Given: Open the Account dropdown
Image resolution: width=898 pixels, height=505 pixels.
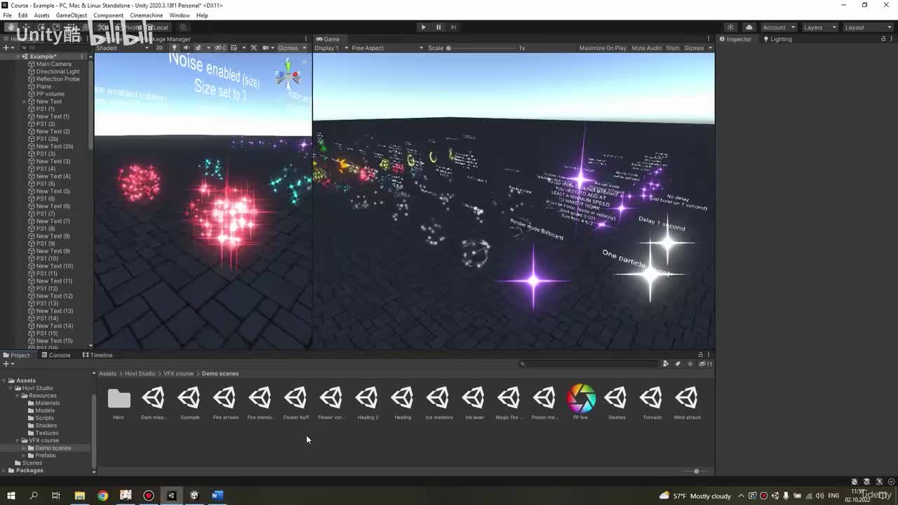Looking at the screenshot, I should [778, 27].
